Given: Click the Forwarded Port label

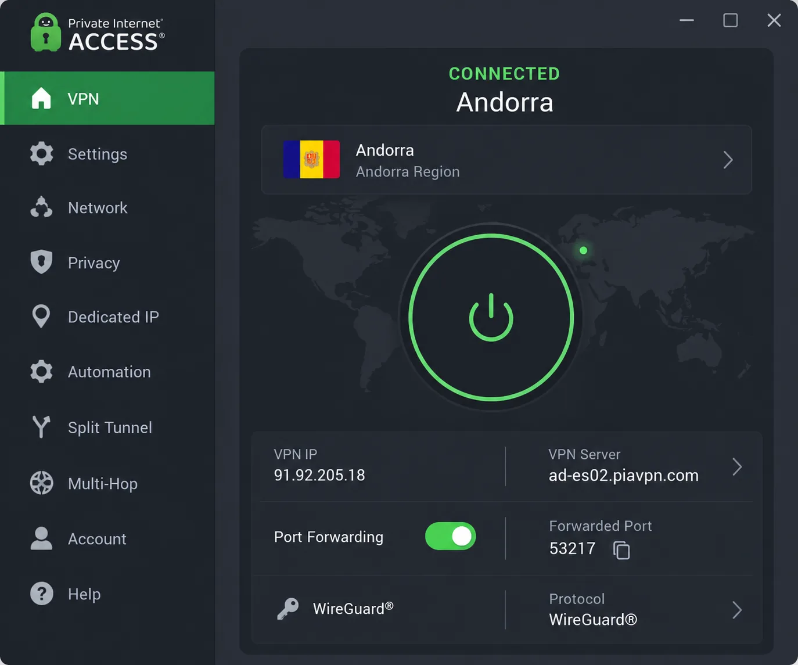Looking at the screenshot, I should coord(601,526).
